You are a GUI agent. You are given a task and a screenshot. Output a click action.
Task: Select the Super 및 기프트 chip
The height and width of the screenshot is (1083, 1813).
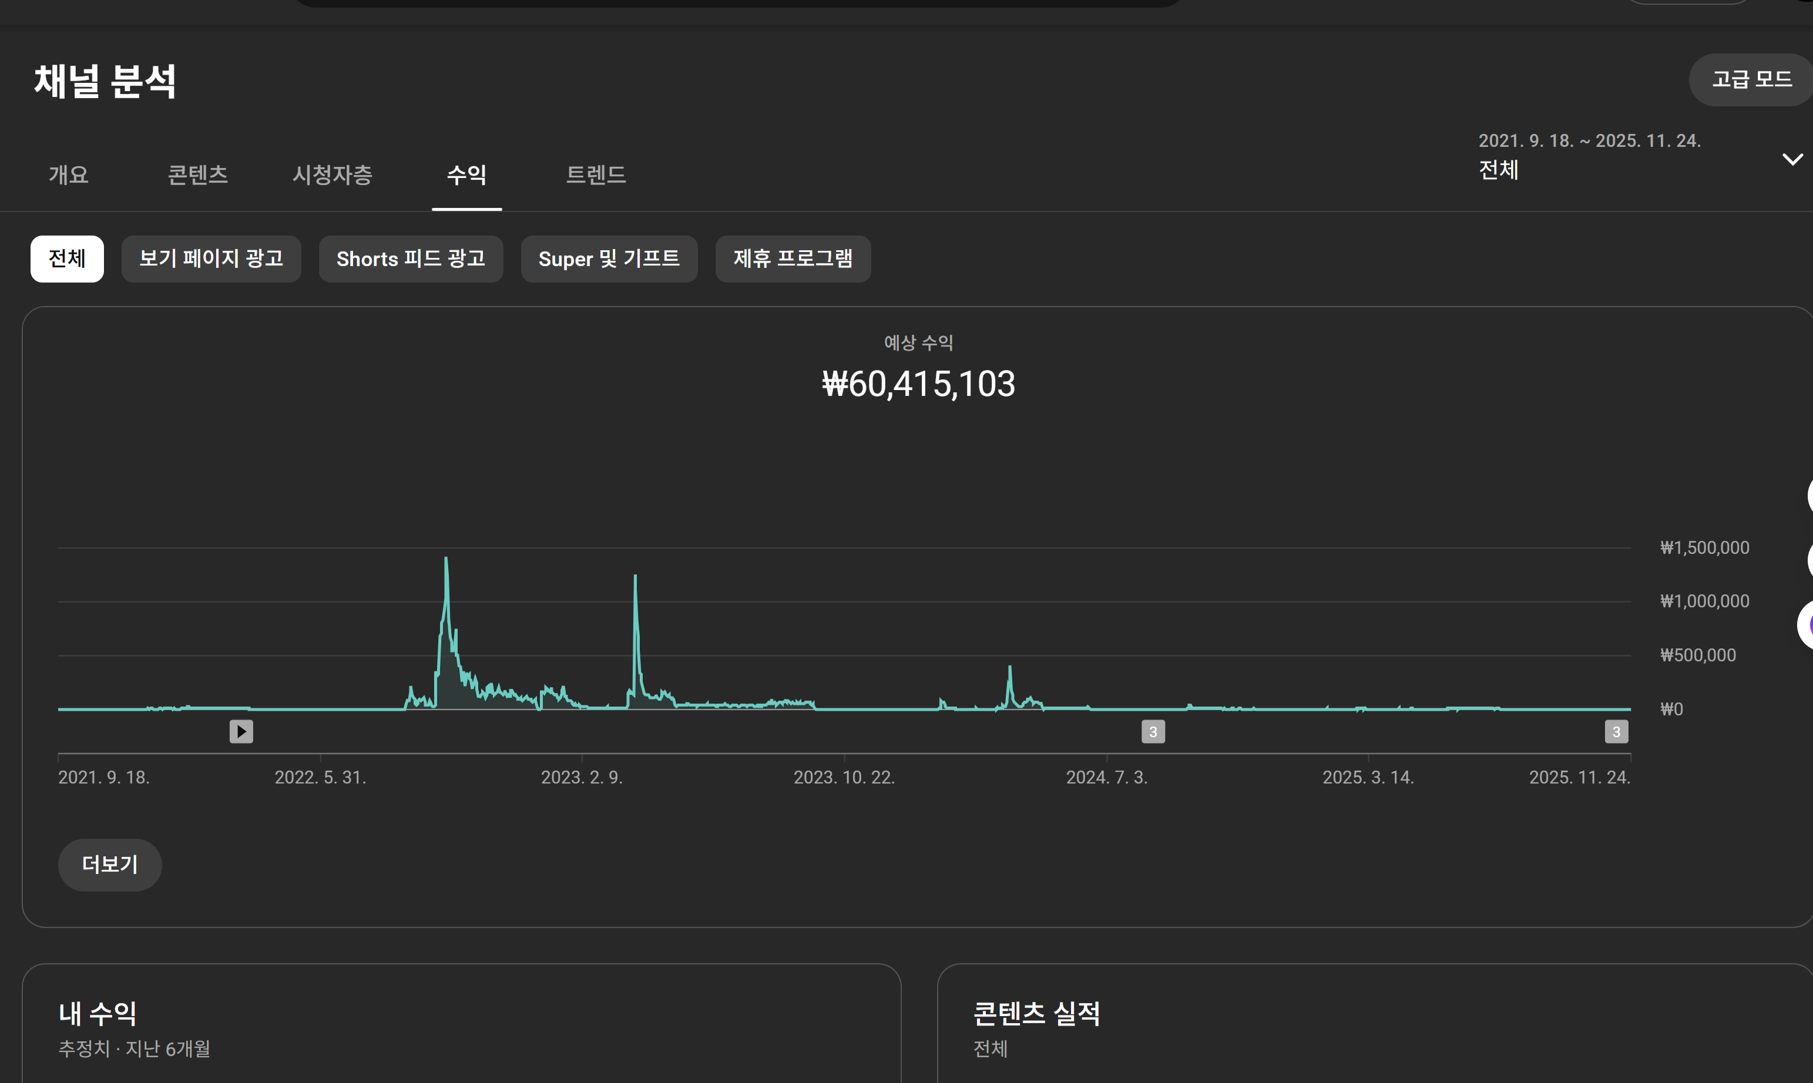[x=609, y=258]
